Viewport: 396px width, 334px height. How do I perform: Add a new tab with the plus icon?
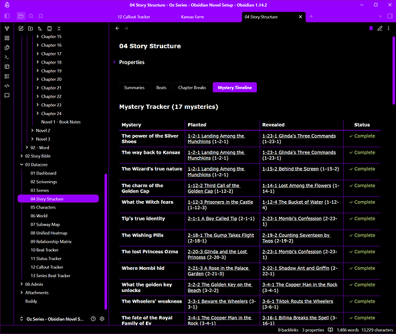click(x=311, y=17)
